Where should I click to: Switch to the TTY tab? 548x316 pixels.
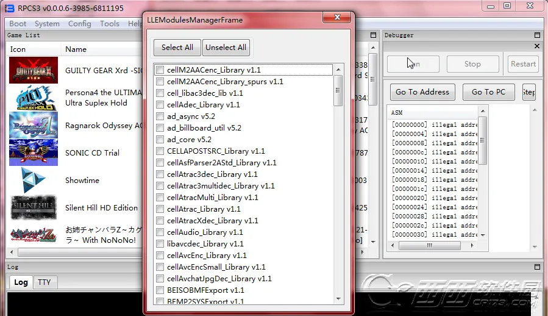point(44,282)
